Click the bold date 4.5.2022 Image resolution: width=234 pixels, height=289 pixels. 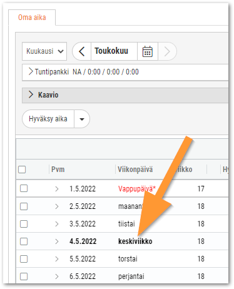point(83,241)
